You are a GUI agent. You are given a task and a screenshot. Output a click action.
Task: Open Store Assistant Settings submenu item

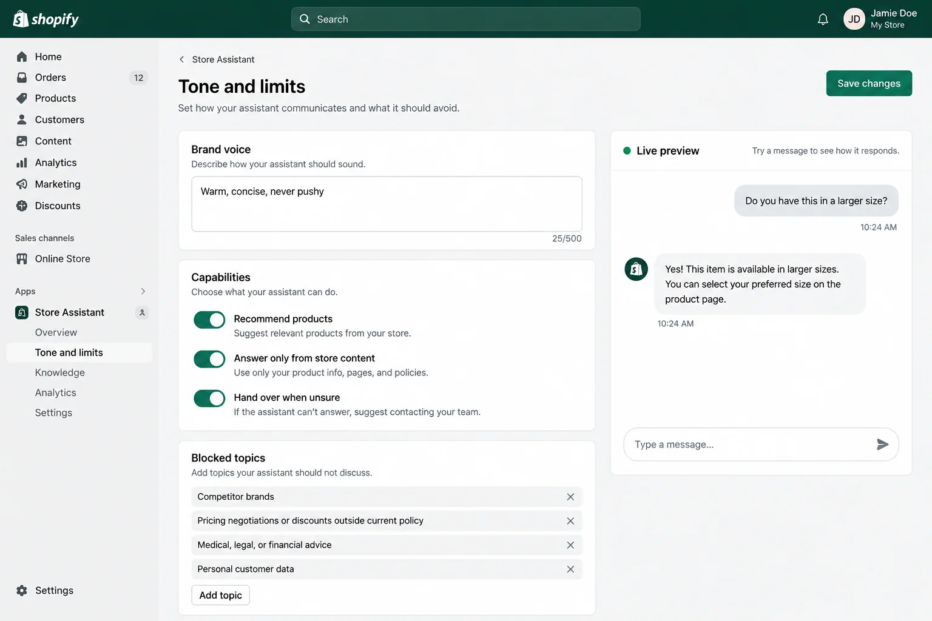[x=53, y=412]
